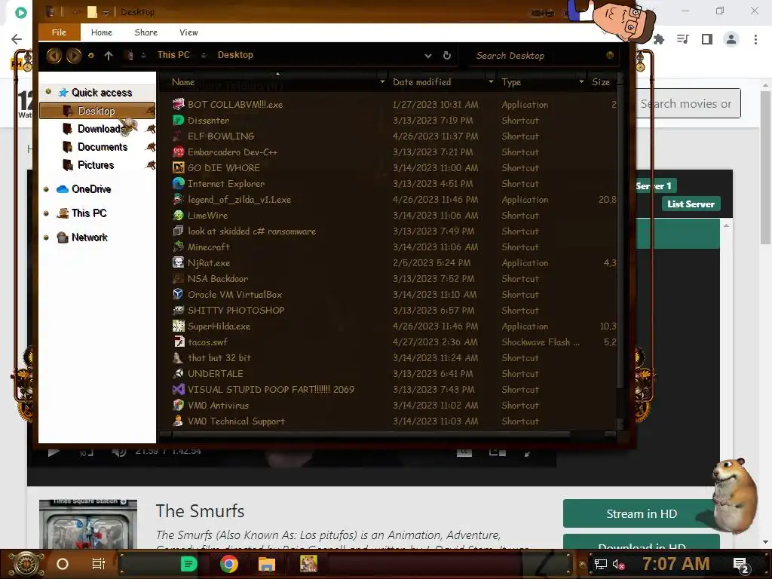
Task: Open the notification center icon
Action: 741,565
